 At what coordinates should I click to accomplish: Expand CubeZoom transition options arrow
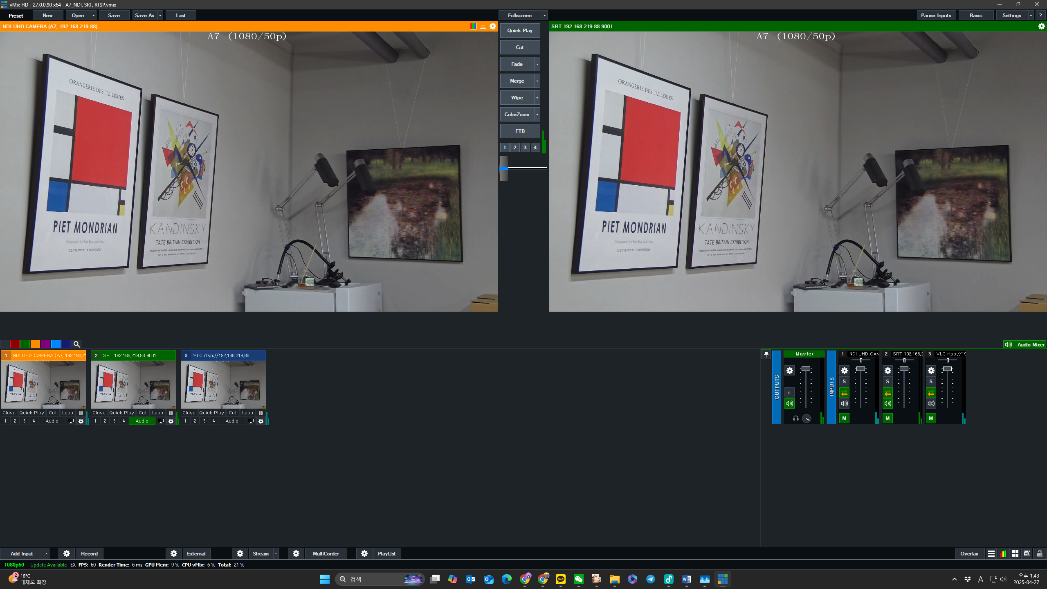537,115
